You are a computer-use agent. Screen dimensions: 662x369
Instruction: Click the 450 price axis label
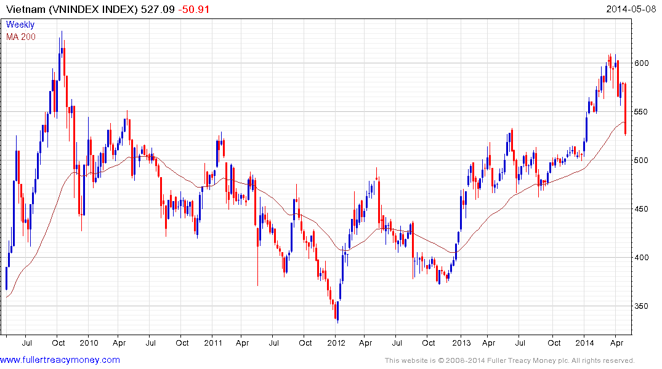coord(641,208)
